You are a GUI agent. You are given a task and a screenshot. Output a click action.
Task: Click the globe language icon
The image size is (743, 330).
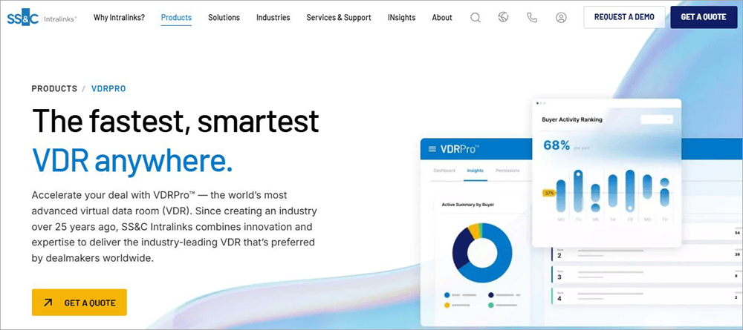(503, 17)
